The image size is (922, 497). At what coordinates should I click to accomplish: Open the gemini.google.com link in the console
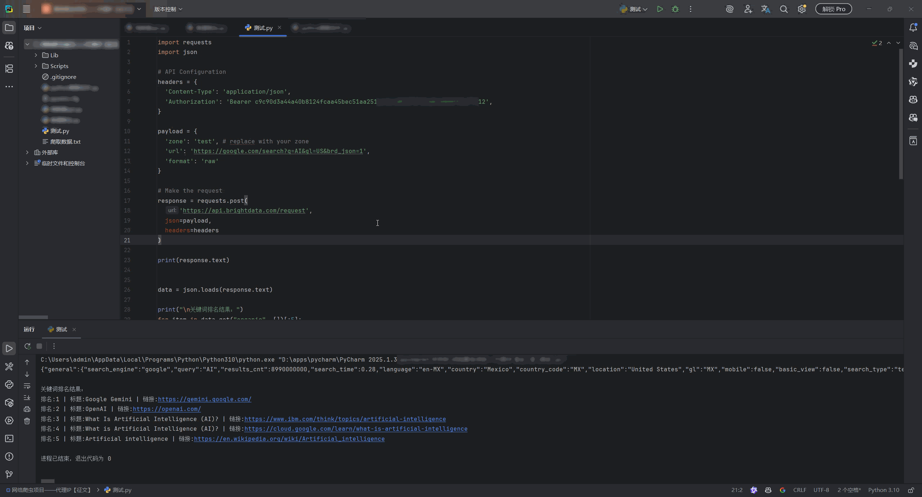205,399
